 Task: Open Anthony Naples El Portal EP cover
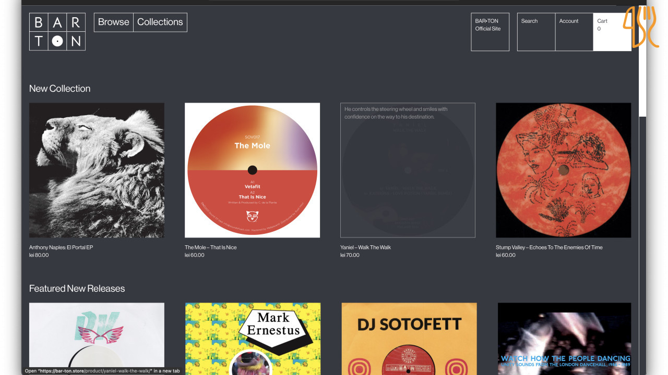(97, 170)
